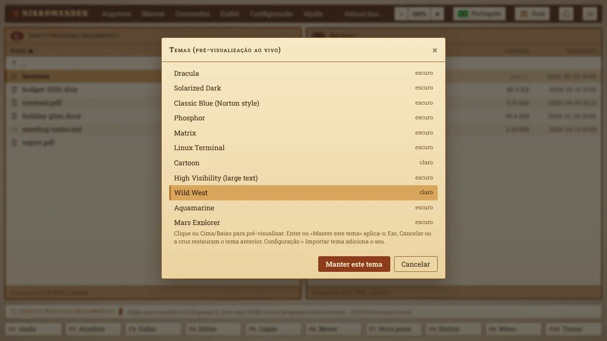Click the highlighted Wild West theme

[303, 193]
